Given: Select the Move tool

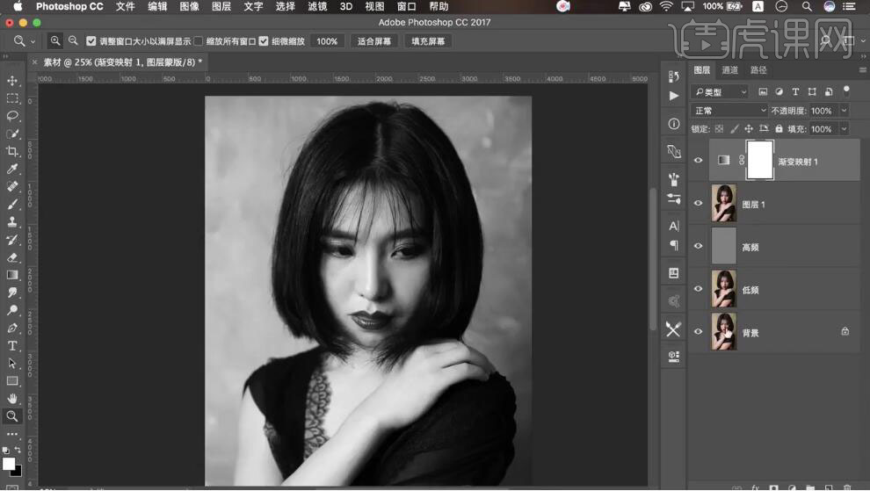Looking at the screenshot, I should coord(12,81).
